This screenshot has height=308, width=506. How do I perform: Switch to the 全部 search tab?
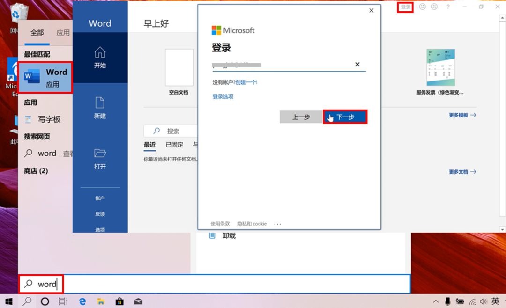[37, 32]
